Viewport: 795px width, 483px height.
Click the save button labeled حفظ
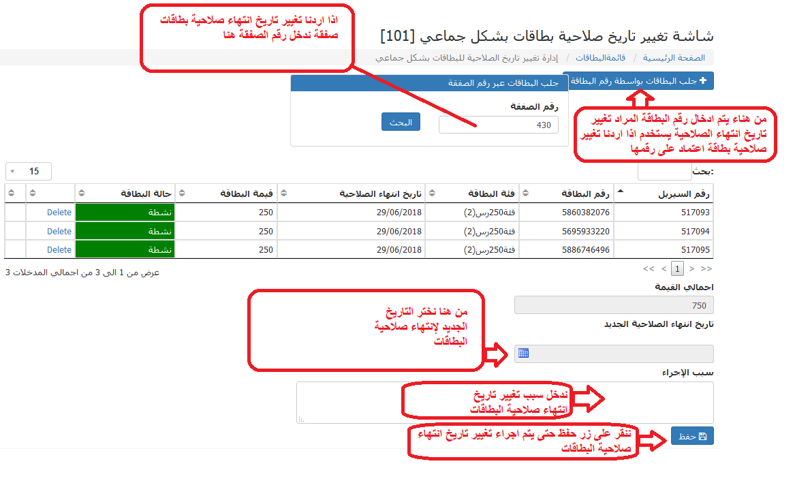click(692, 436)
